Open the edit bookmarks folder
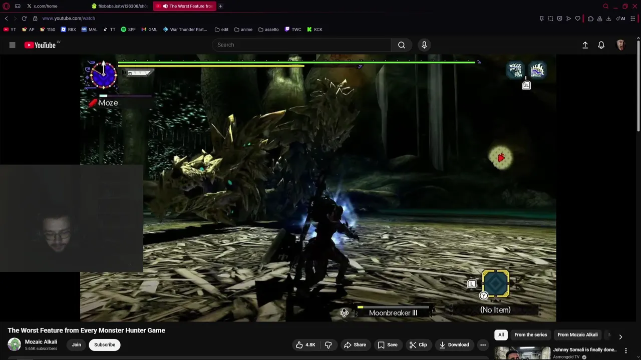 click(x=221, y=29)
